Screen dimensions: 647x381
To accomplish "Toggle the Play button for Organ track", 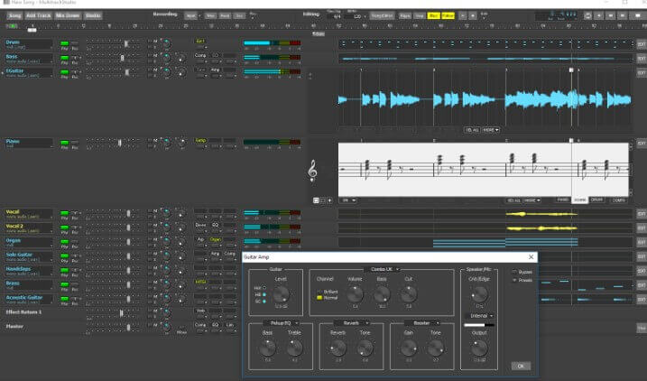I will 64,242.
